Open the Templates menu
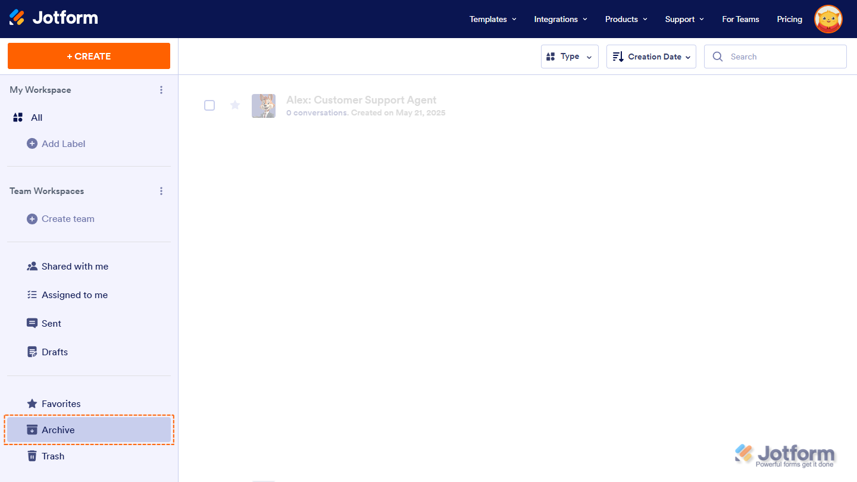Screen dimensions: 857x482 pyautogui.click(x=492, y=18)
